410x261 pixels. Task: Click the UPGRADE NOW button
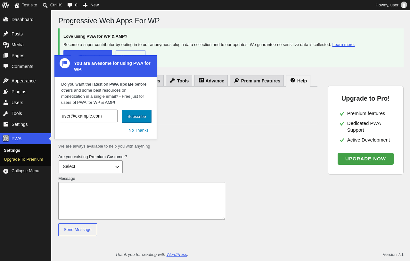pyautogui.click(x=365, y=159)
